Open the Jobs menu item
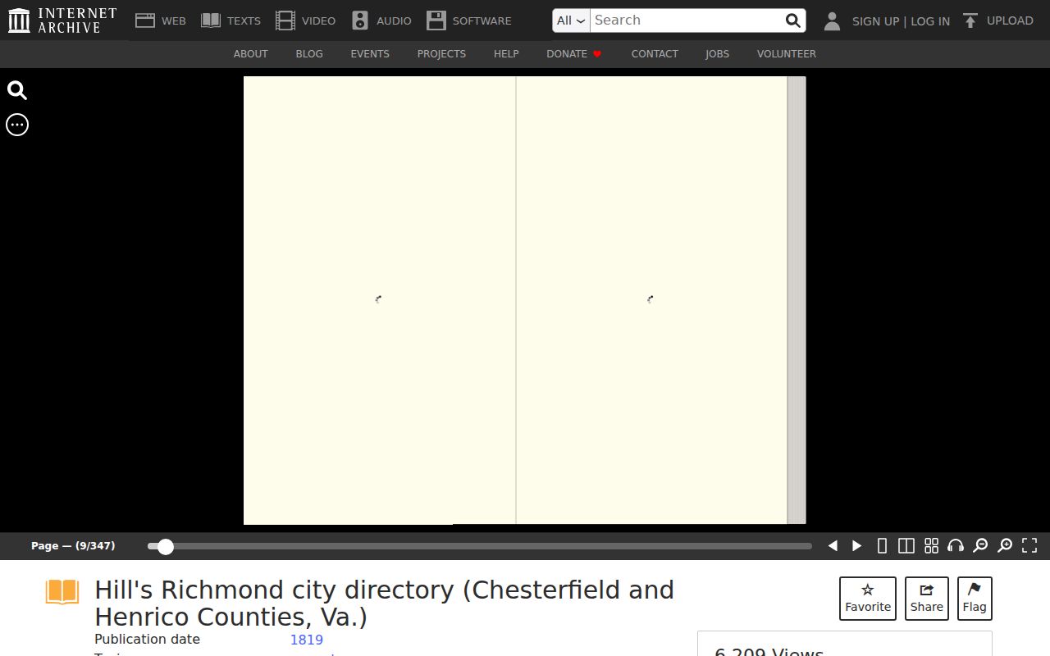1050x656 pixels. click(717, 54)
